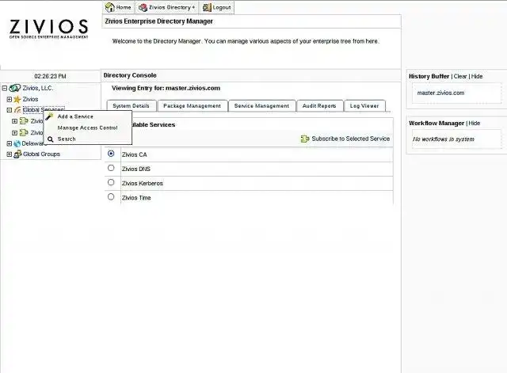Open master.zivios.com in History Buffer

(x=440, y=93)
